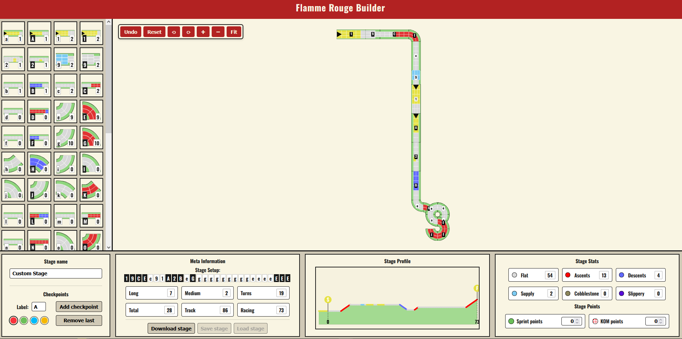Pick the yellow start tile '1' with white label
Screen dimensions: 682x339
coord(65,33)
